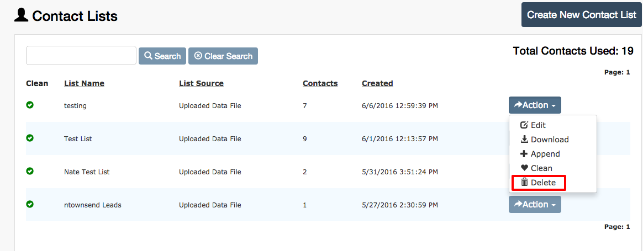This screenshot has height=251, width=643.
Task: Click the download arrow icon in menu
Action: coord(524,139)
